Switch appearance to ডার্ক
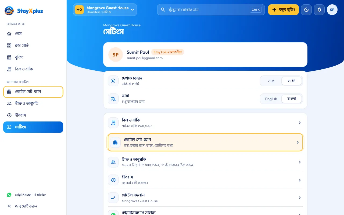The height and width of the screenshot is (215, 344). point(271,81)
